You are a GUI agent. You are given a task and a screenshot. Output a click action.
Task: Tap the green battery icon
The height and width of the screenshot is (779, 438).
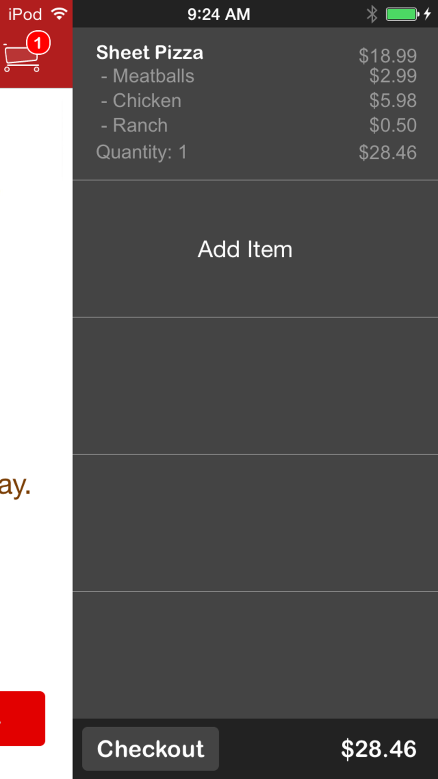click(x=402, y=14)
